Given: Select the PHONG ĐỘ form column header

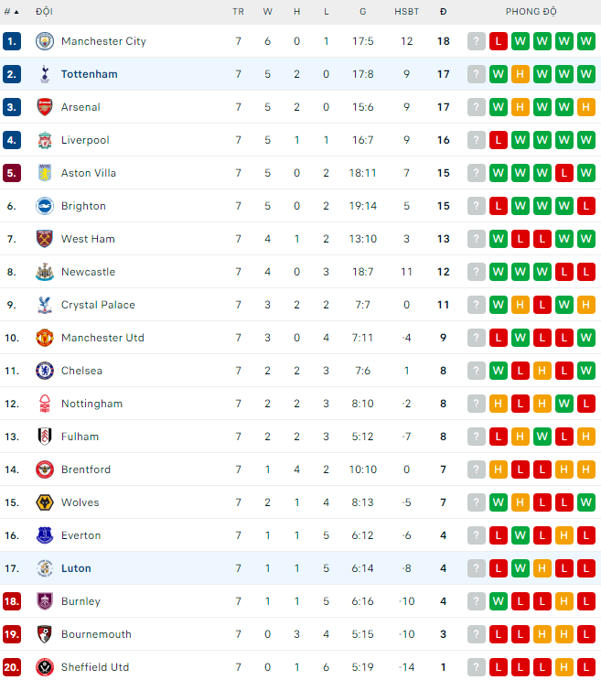Looking at the screenshot, I should (x=531, y=12).
